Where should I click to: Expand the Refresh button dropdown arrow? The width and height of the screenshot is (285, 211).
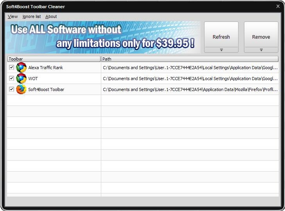tap(221, 50)
